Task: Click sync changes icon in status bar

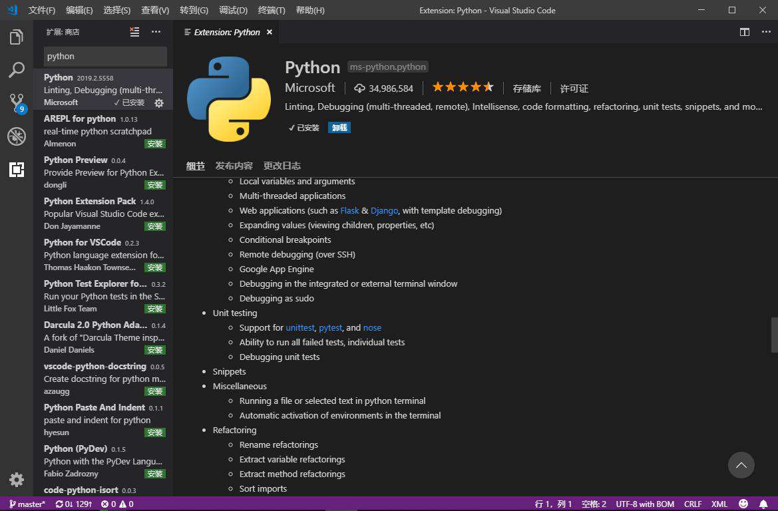Action: 73,504
